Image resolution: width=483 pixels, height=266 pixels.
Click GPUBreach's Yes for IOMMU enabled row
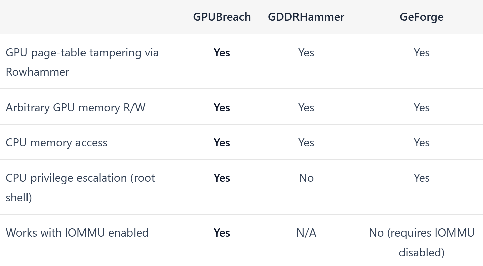pos(222,232)
